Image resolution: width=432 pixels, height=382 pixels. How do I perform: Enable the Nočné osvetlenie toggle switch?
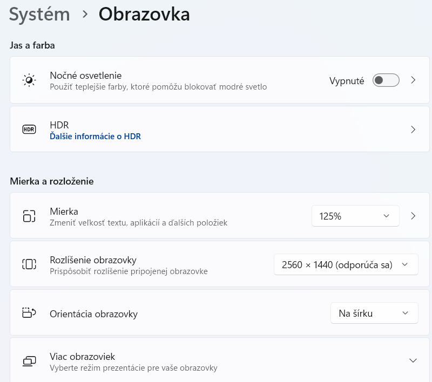tap(386, 80)
